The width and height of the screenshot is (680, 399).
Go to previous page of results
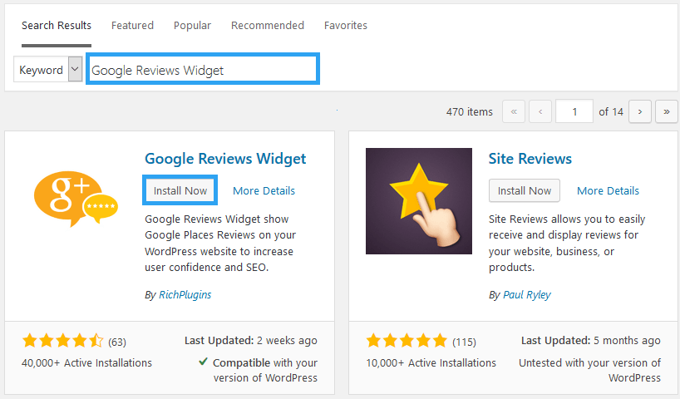[540, 112]
